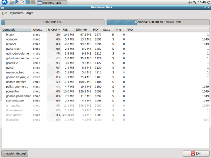211x158 pixels.
Task: Open the window menu icon on the title bar
Action: 2,7
